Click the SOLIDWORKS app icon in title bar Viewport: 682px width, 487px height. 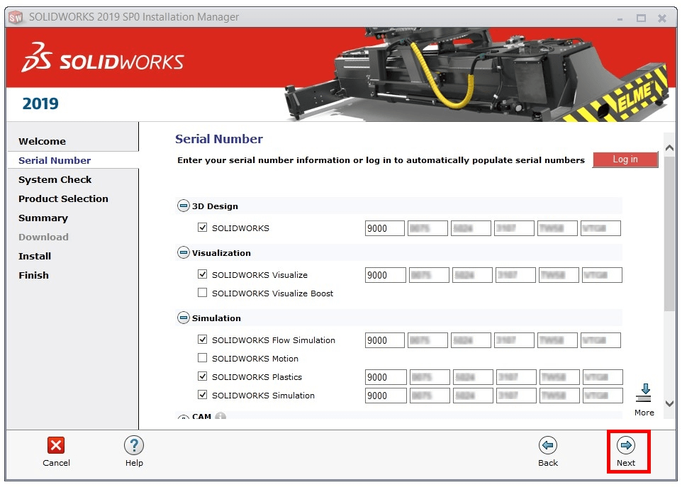coord(16,18)
